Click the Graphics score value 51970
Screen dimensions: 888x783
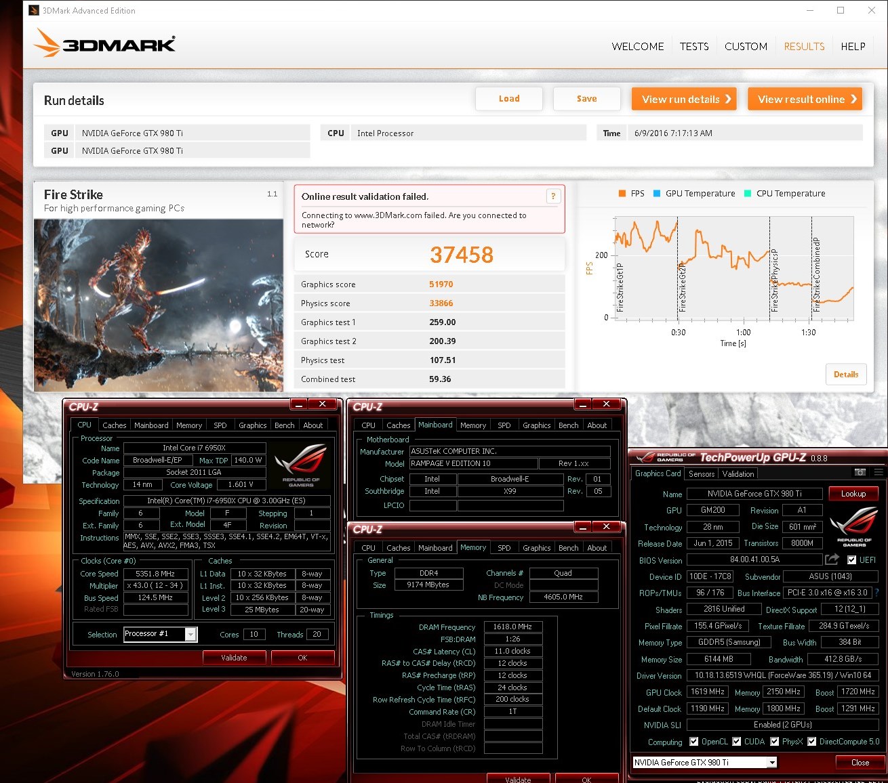pyautogui.click(x=441, y=284)
